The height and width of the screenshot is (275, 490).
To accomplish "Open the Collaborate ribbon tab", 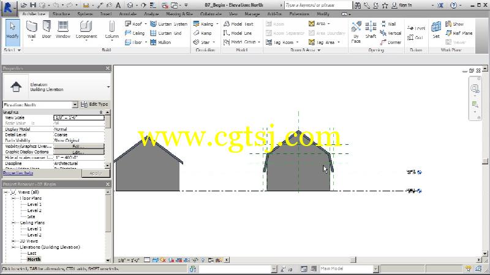I will [211, 14].
